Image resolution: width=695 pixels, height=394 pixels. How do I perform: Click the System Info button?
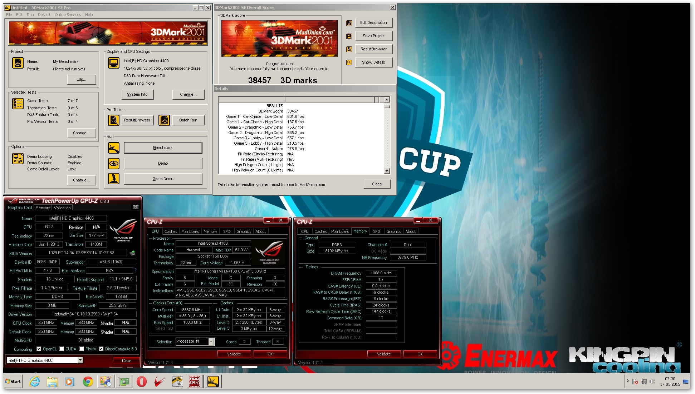point(137,95)
